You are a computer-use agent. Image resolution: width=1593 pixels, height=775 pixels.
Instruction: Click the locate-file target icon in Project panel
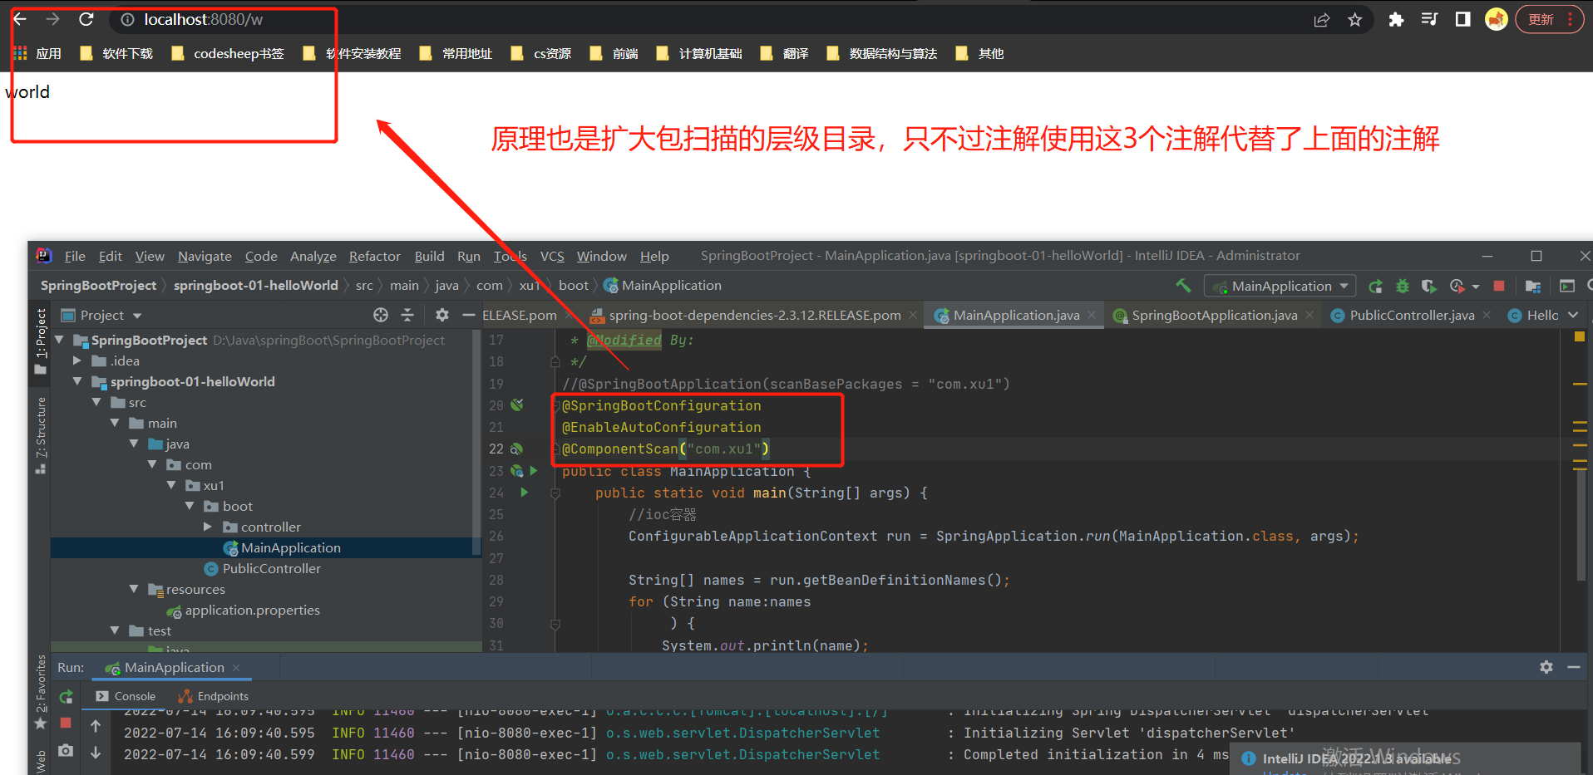[381, 315]
